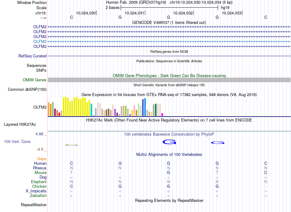Click the Layered H3K27Ac track label
Image resolution: width=291 pixels, height=212 pixels.
click(20, 125)
